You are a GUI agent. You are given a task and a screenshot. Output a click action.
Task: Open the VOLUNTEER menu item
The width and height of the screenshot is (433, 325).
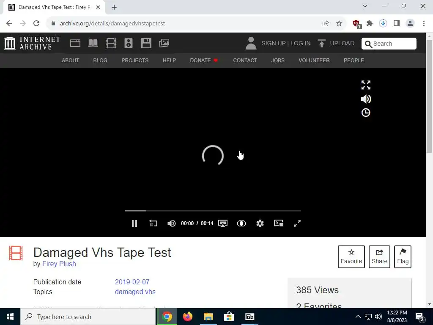click(x=314, y=60)
